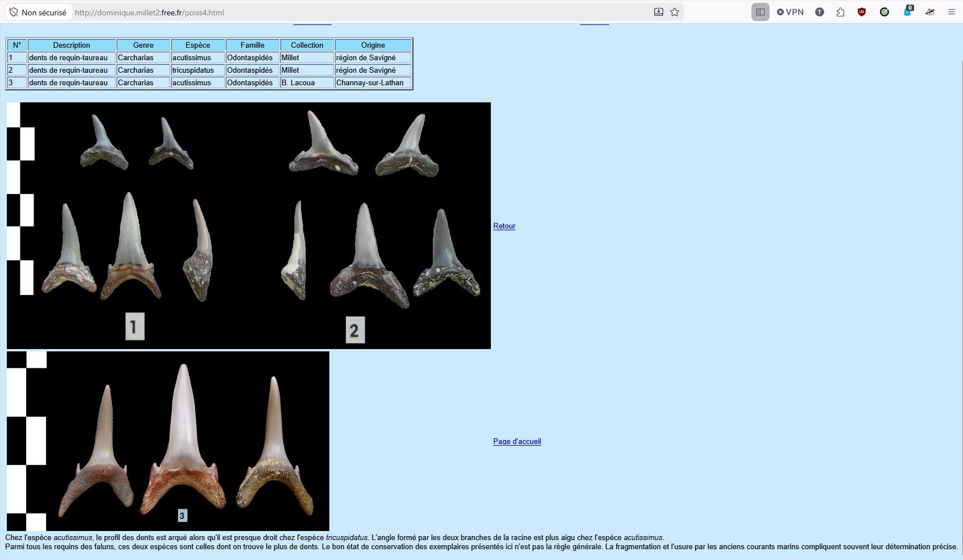
Task: Click the round T account icon
Action: point(819,12)
